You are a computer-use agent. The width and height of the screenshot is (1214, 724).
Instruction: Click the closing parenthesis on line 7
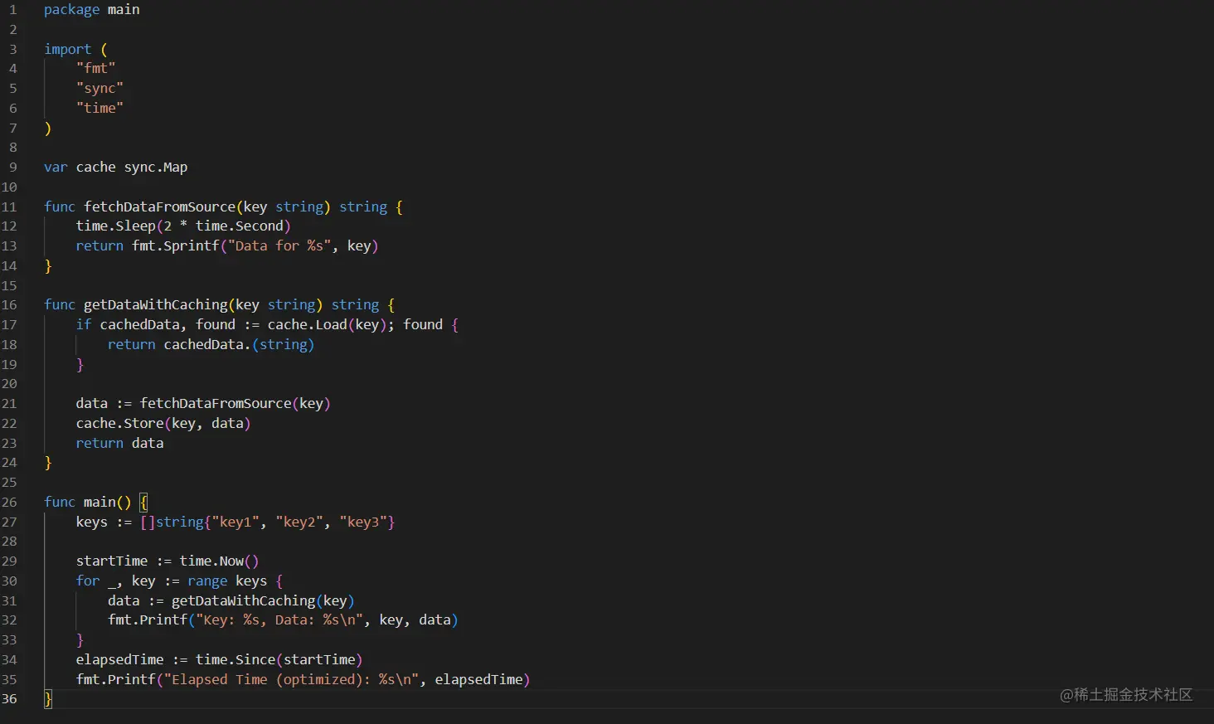(48, 129)
